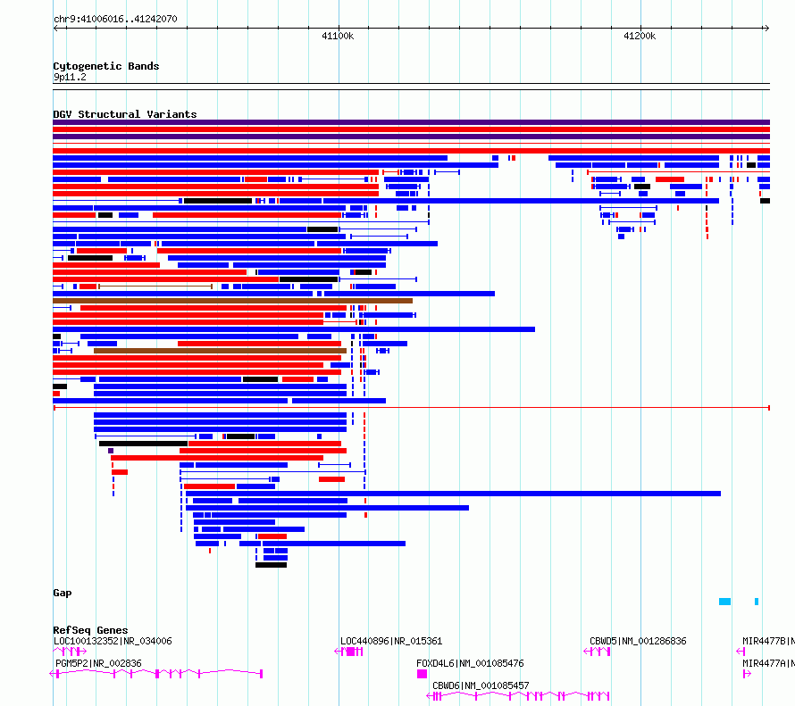Image resolution: width=795 pixels, height=706 pixels.
Task: Click the chr9:41006016..41242070 coordinate label
Action: (x=115, y=19)
